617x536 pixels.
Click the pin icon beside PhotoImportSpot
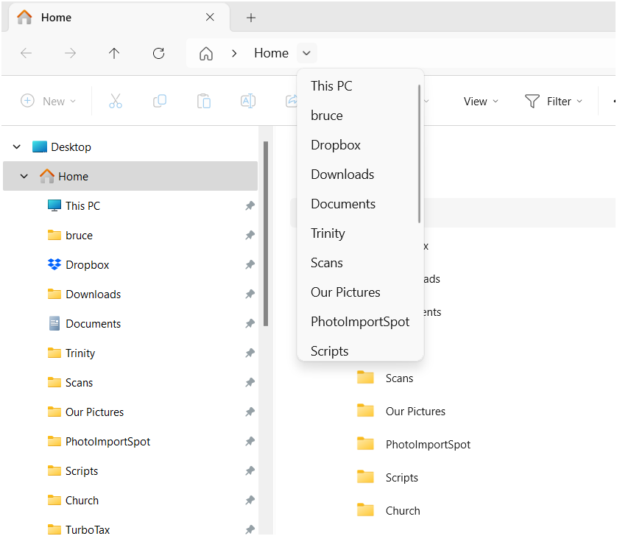pyautogui.click(x=250, y=441)
